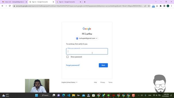Open the Extensions puzzle icon

coord(161,6)
